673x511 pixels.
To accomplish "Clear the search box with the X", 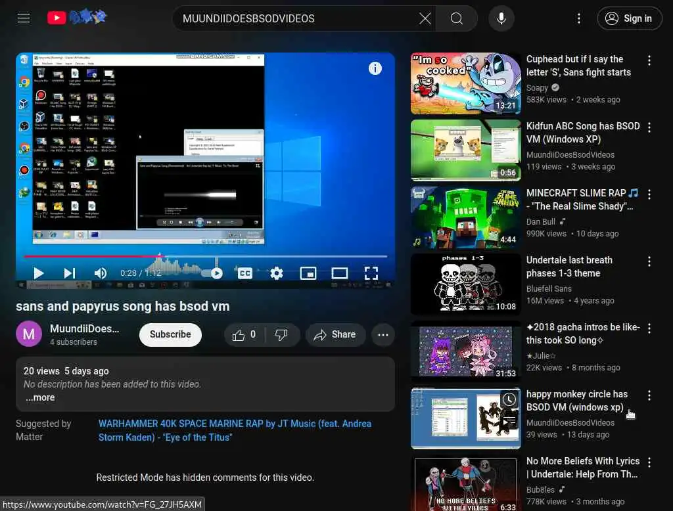I will [425, 18].
